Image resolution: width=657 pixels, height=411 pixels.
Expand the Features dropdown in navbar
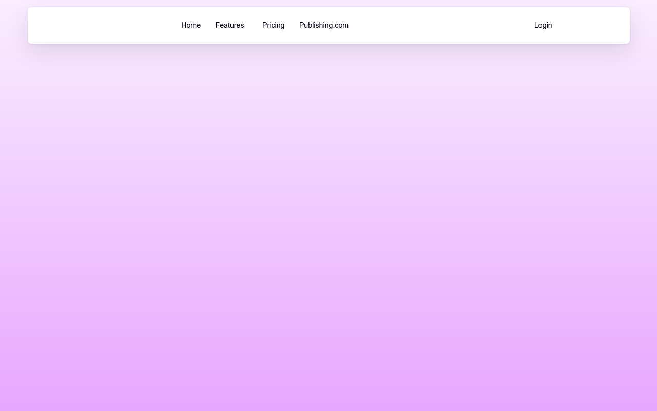pyautogui.click(x=229, y=25)
